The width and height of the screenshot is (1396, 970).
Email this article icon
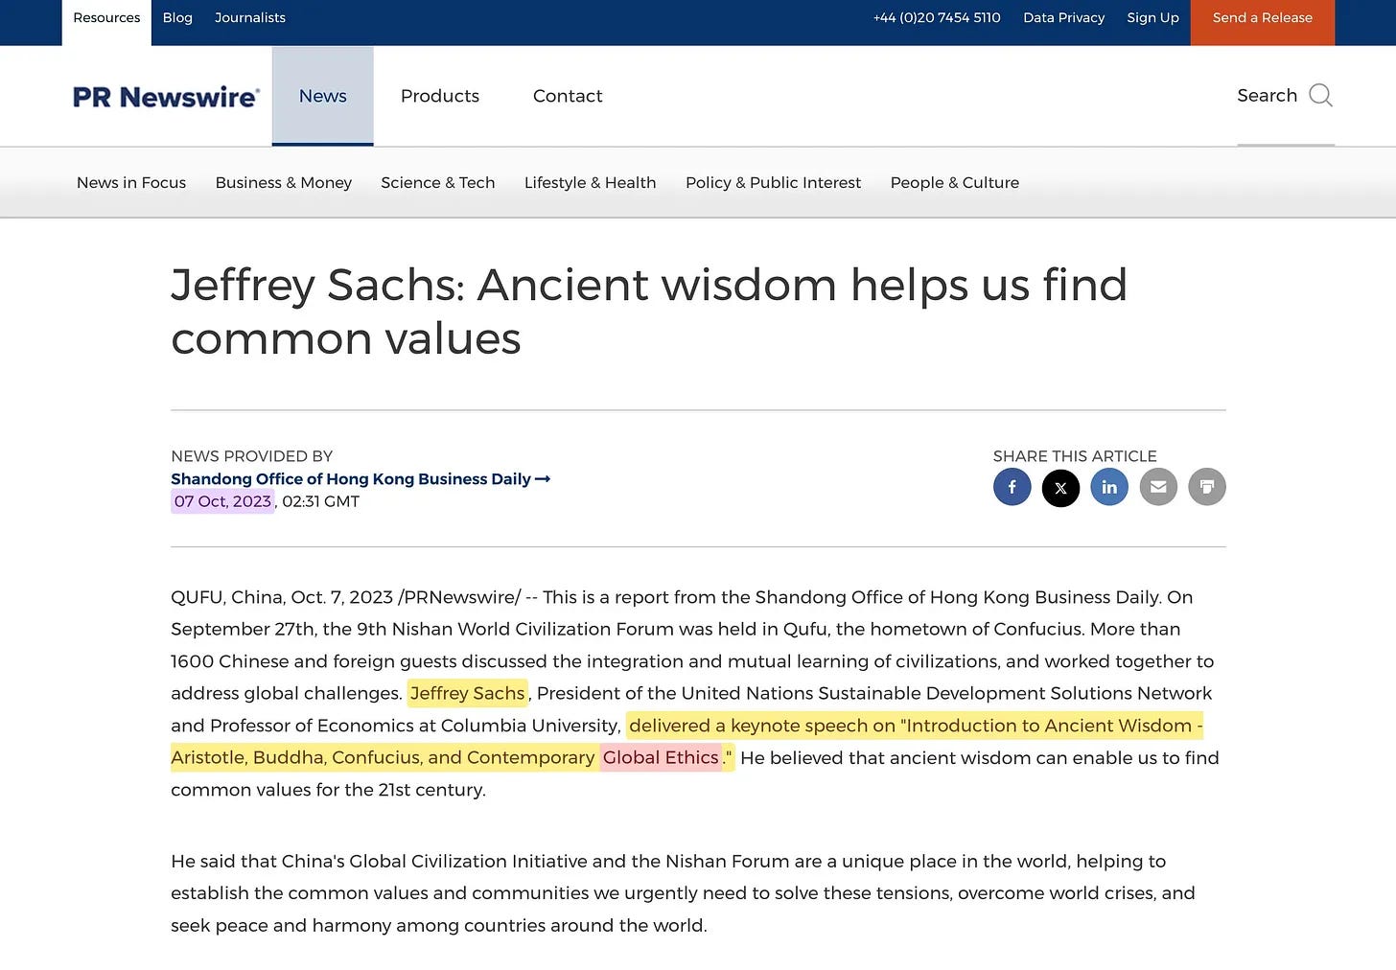[x=1158, y=487]
